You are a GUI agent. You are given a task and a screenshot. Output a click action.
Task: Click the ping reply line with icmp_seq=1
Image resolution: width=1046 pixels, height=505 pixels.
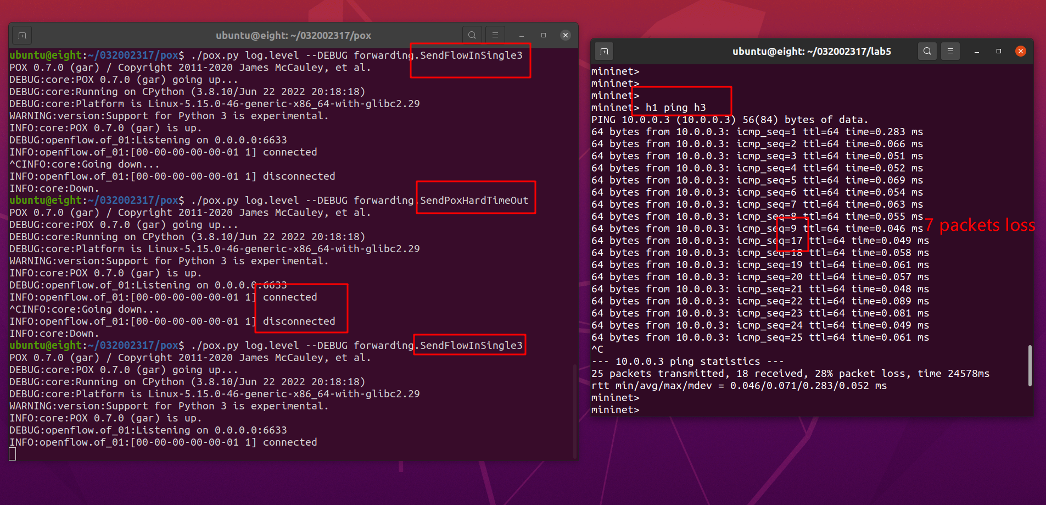click(757, 132)
